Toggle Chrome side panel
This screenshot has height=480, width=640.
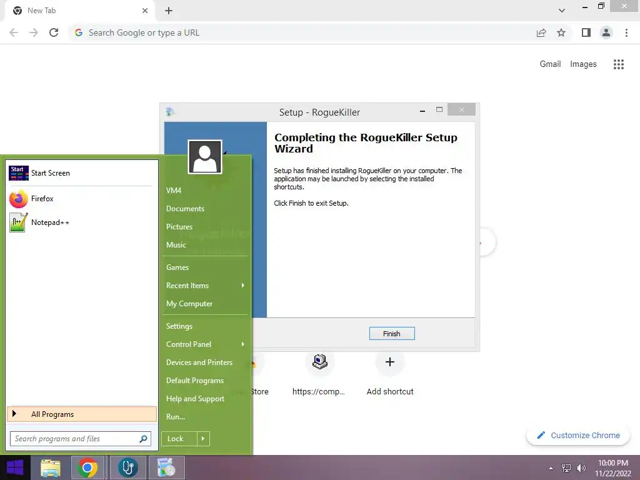586,32
